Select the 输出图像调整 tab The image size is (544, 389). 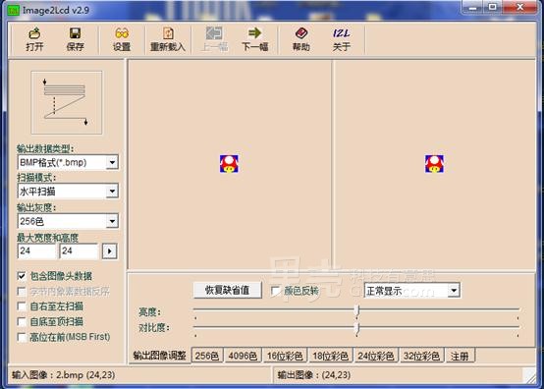[160, 356]
